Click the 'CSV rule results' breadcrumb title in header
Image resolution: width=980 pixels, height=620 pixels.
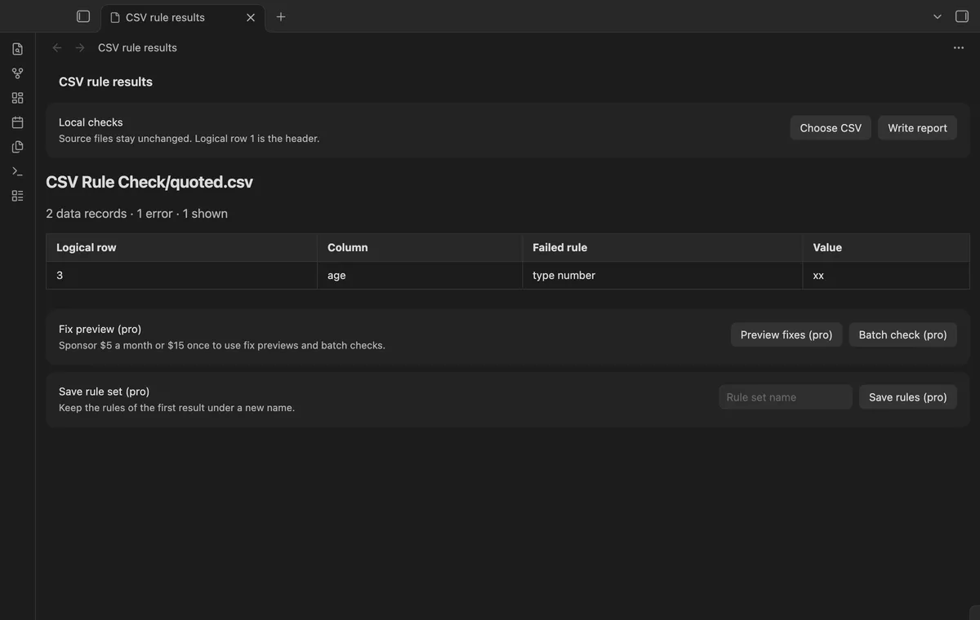pyautogui.click(x=137, y=47)
